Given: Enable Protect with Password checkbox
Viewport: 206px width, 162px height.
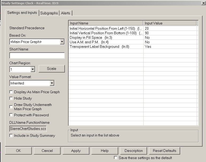Looking at the screenshot, I should 11,115.
